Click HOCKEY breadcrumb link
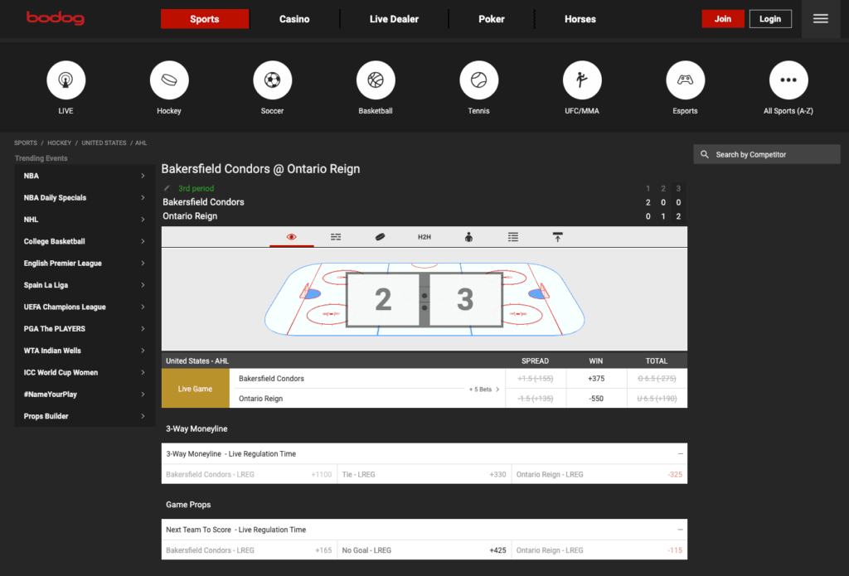The width and height of the screenshot is (849, 576). point(59,143)
